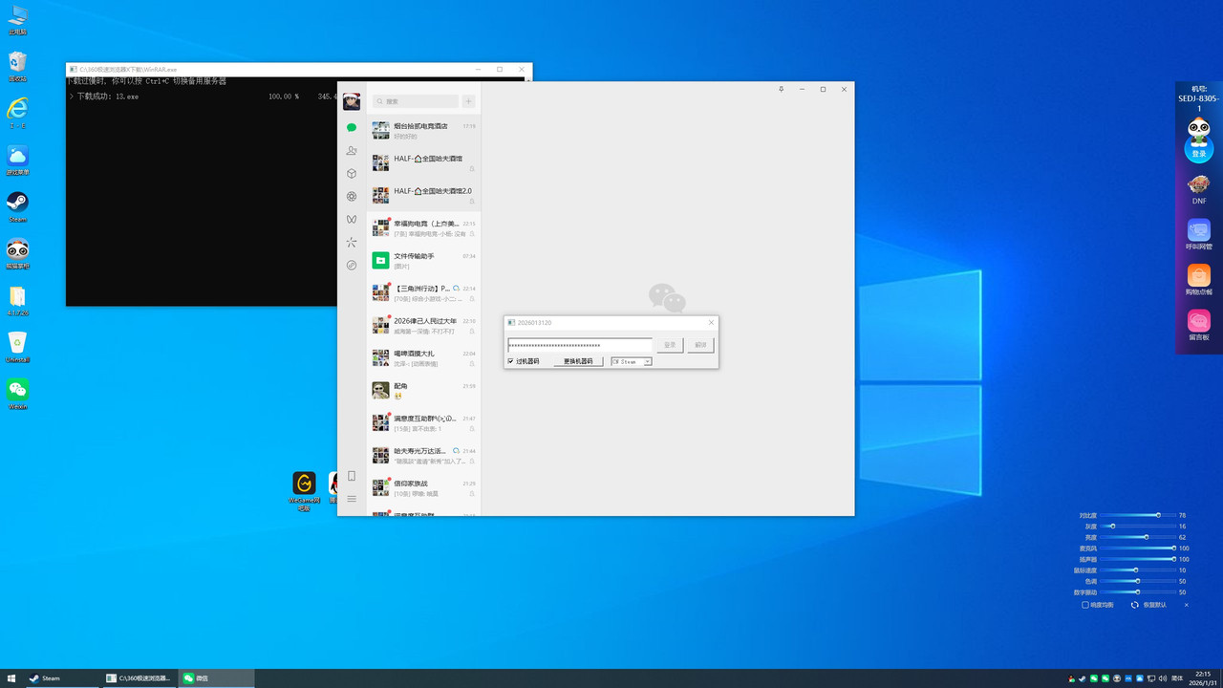Open the Chats tab in WeChat sidebar
This screenshot has width=1223, height=688.
point(352,127)
